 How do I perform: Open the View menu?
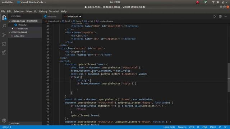tap(29, 11)
